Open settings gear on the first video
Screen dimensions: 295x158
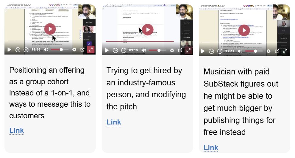coord(74,50)
